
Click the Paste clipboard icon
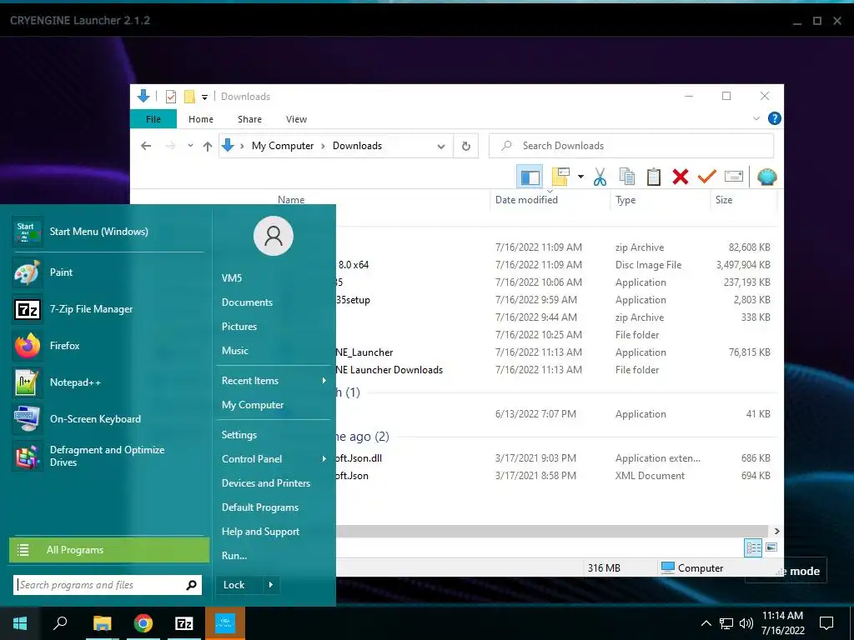[x=654, y=177]
